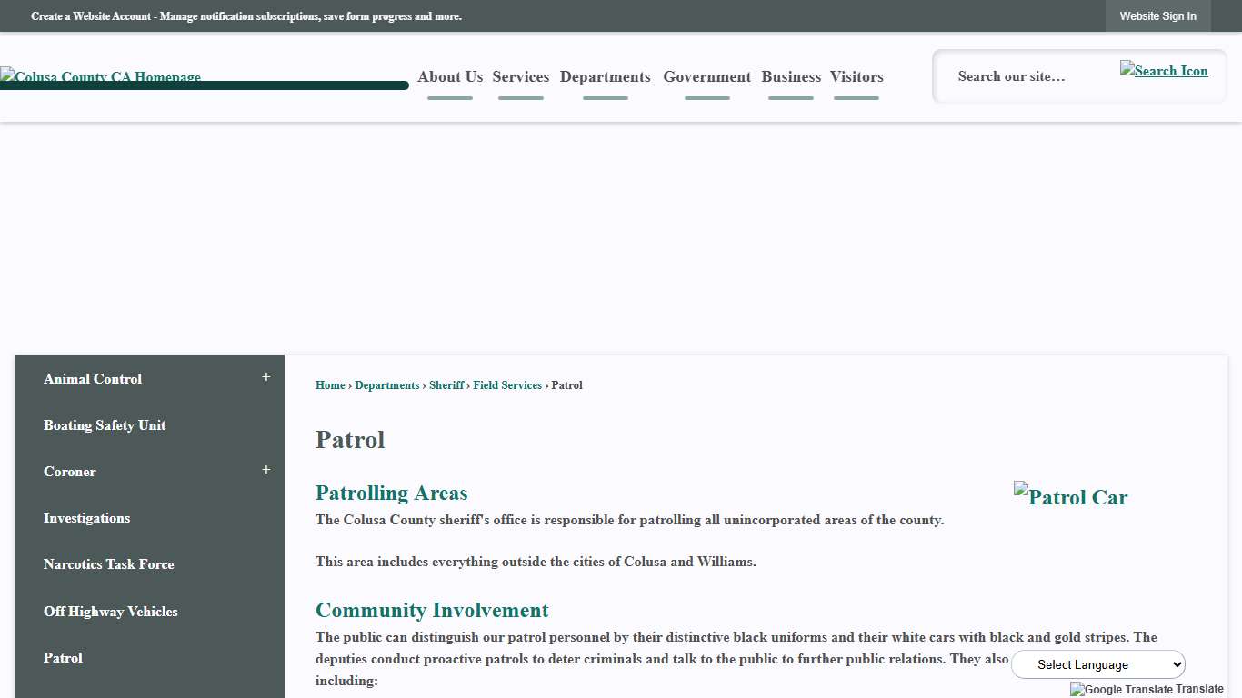This screenshot has height=698, width=1242.
Task: Open the Visitors menu
Action: point(856,76)
